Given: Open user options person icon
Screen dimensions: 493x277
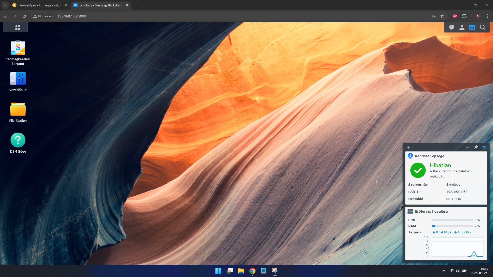Looking at the screenshot, I should click(x=462, y=27).
